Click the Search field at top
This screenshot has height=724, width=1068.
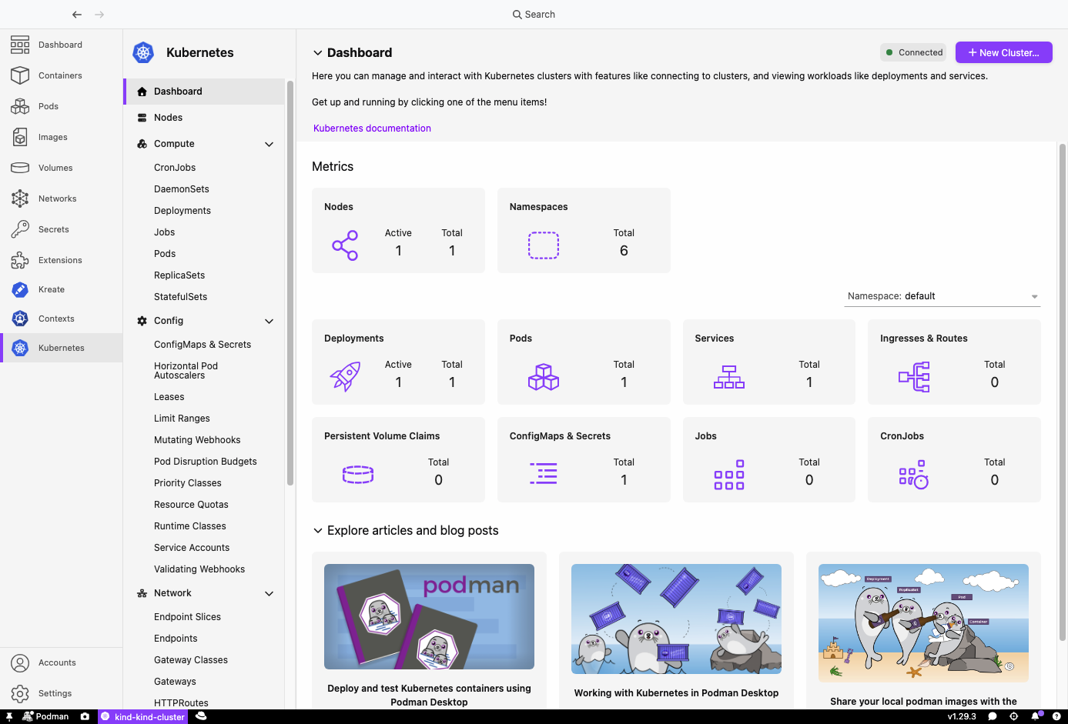pos(534,15)
